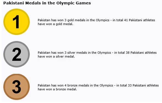Click the black numeral 1 inside gold medal
The height and width of the screenshot is (103, 162).
16,22
